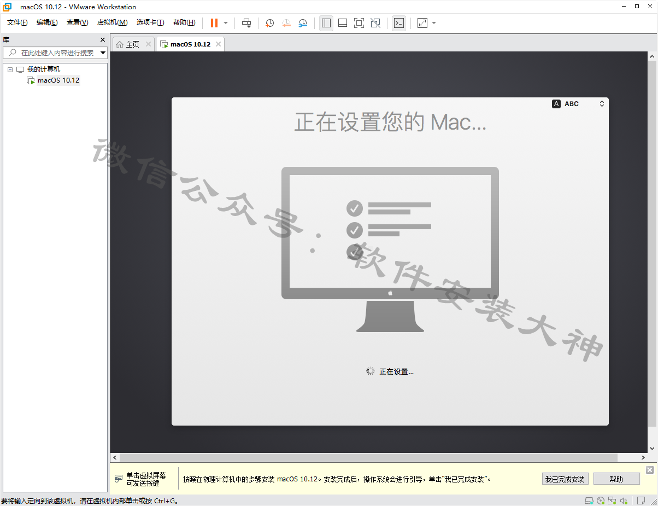The height and width of the screenshot is (506, 658).
Task: Click the sound card status icon
Action: click(x=624, y=501)
